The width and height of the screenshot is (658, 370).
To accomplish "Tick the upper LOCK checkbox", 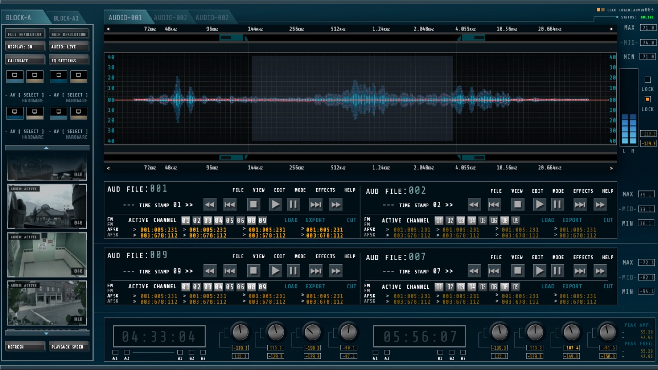I will click(647, 79).
